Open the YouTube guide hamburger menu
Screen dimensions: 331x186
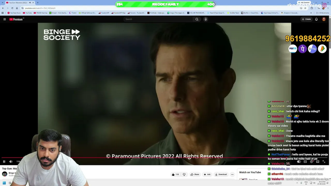coord(4,19)
